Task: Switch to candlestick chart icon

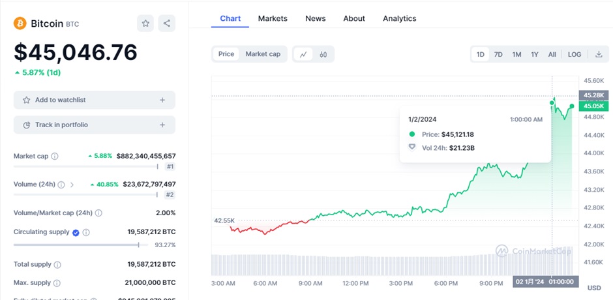Action: click(x=323, y=54)
